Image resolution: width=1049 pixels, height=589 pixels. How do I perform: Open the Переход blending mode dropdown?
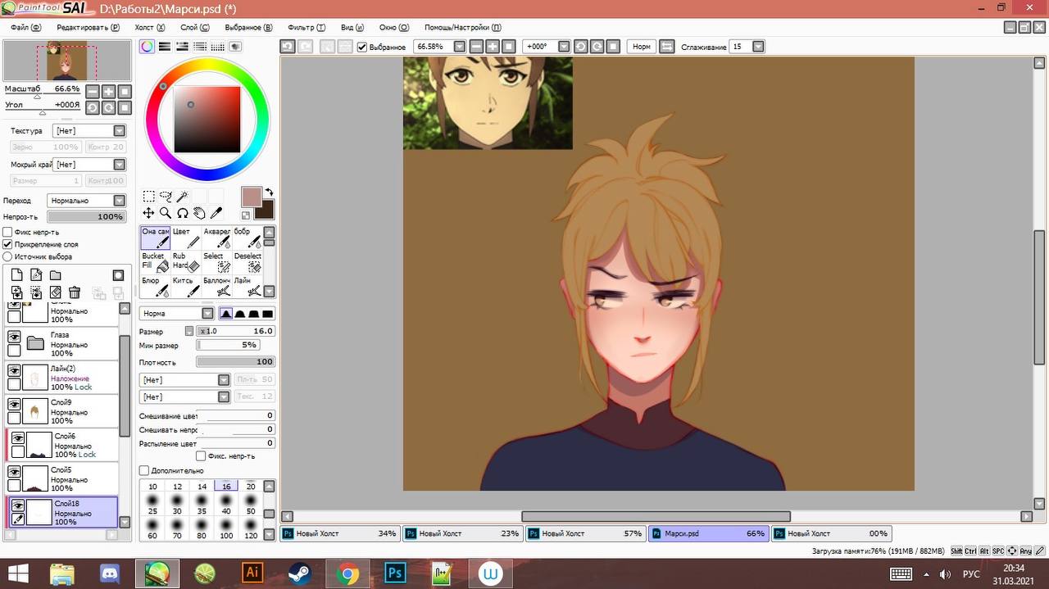click(120, 201)
